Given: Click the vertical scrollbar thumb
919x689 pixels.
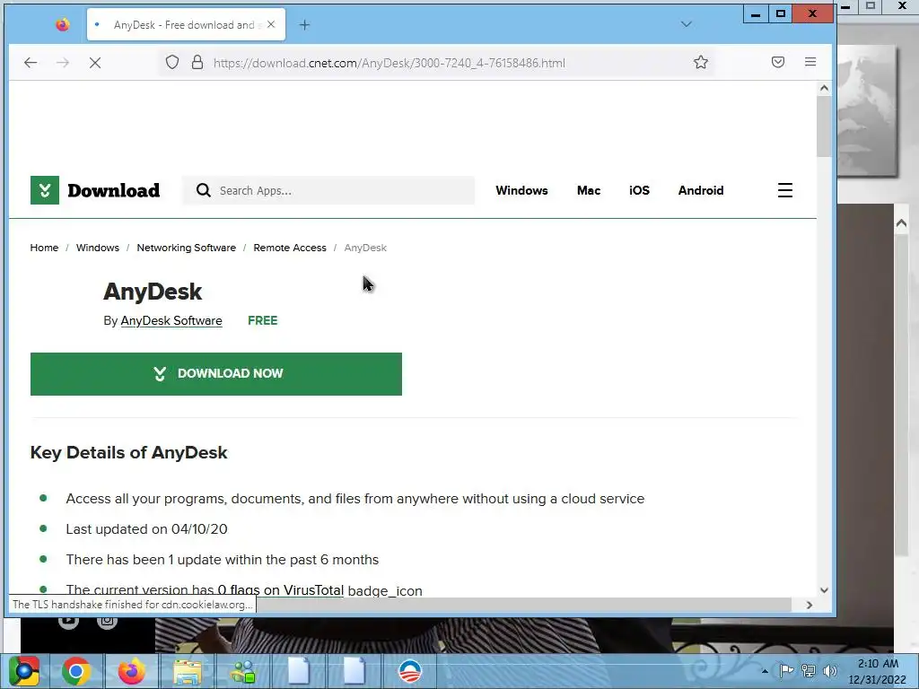Looking at the screenshot, I should (x=824, y=127).
